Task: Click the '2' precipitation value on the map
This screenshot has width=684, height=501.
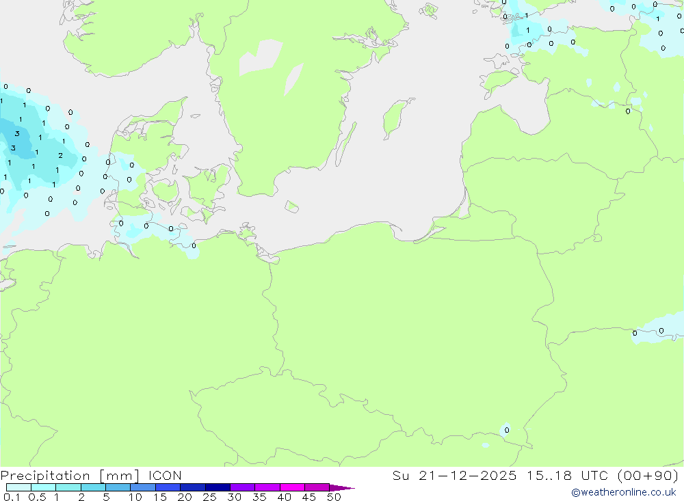Action: (x=61, y=156)
